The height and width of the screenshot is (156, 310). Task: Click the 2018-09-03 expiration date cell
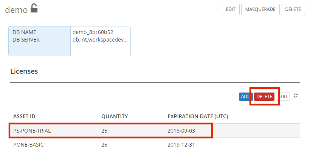coord(181,131)
